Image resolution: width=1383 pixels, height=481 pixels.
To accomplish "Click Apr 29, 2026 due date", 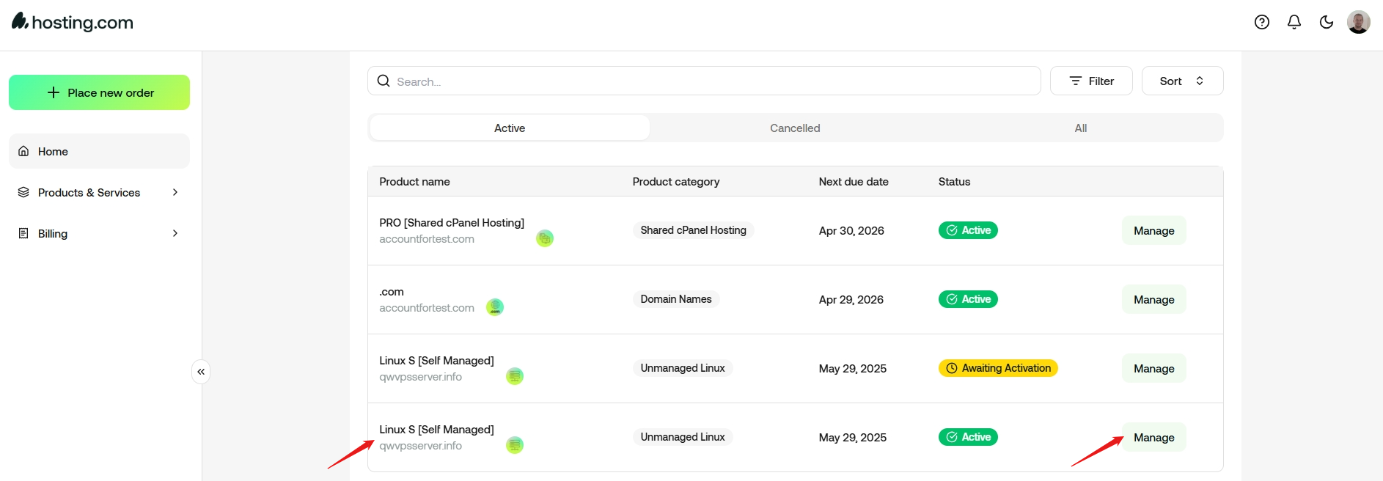I will click(851, 299).
